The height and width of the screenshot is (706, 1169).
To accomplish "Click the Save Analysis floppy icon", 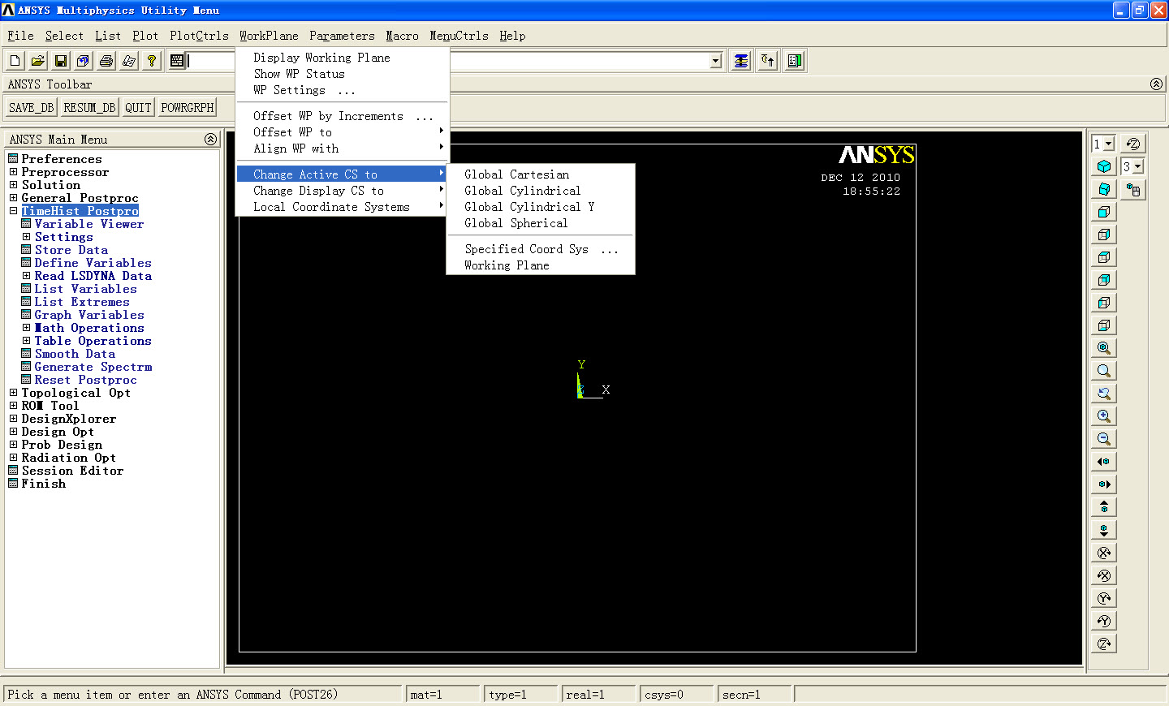I will click(61, 61).
